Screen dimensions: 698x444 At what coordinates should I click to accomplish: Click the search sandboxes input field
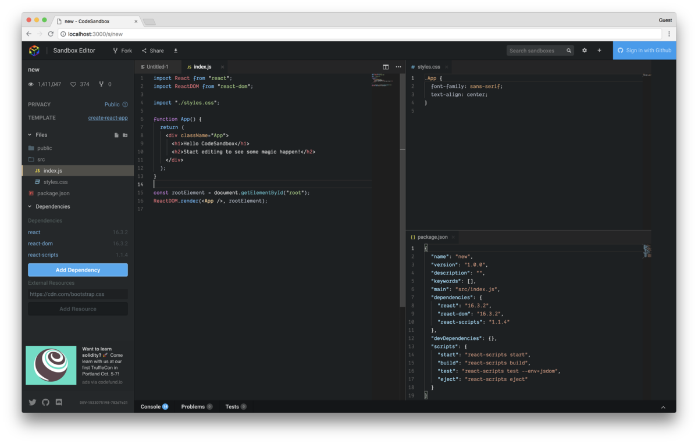536,51
